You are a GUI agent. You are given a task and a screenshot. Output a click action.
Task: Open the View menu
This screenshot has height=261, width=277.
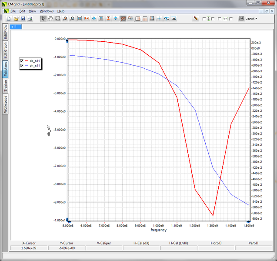coord(33,11)
